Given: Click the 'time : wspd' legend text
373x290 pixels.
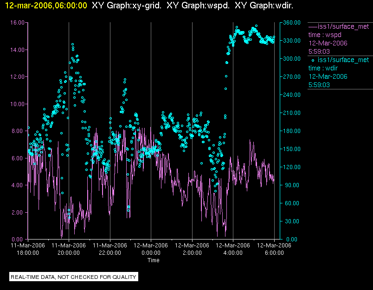Looking at the screenshot, I should click(x=325, y=35).
